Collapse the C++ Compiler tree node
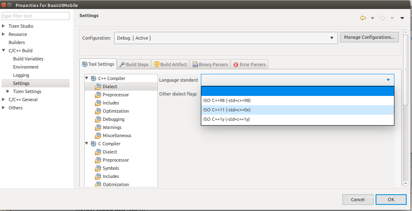Image resolution: width=412 pixels, height=211 pixels. coord(87,78)
